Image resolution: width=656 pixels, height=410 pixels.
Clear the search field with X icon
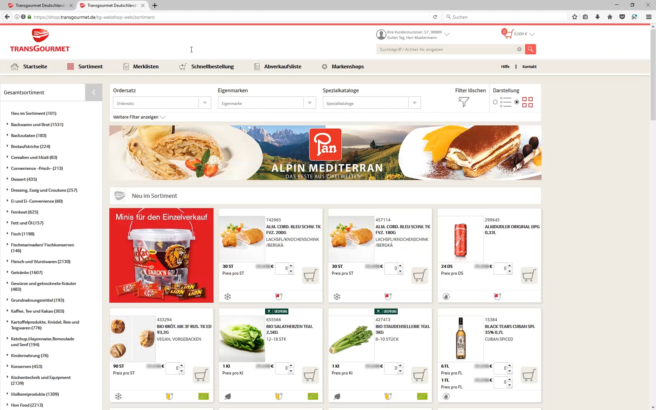tap(519, 49)
